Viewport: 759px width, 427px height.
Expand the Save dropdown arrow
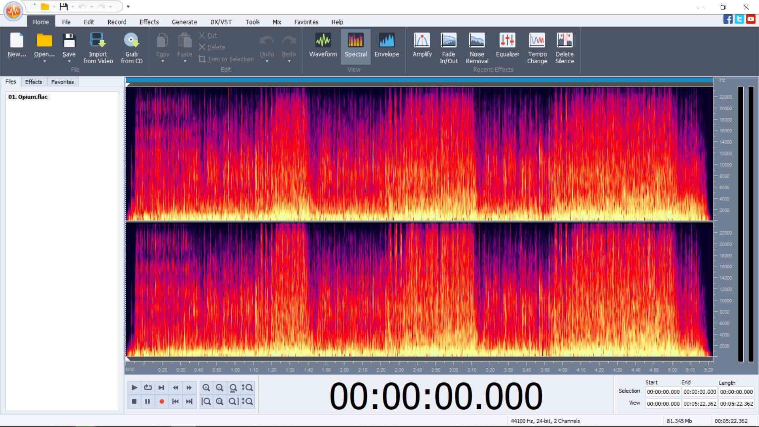[x=69, y=62]
